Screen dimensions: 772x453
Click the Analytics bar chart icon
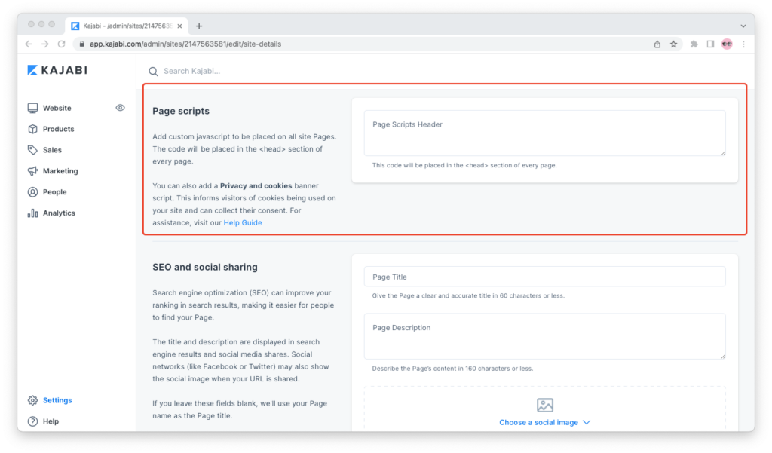click(32, 213)
